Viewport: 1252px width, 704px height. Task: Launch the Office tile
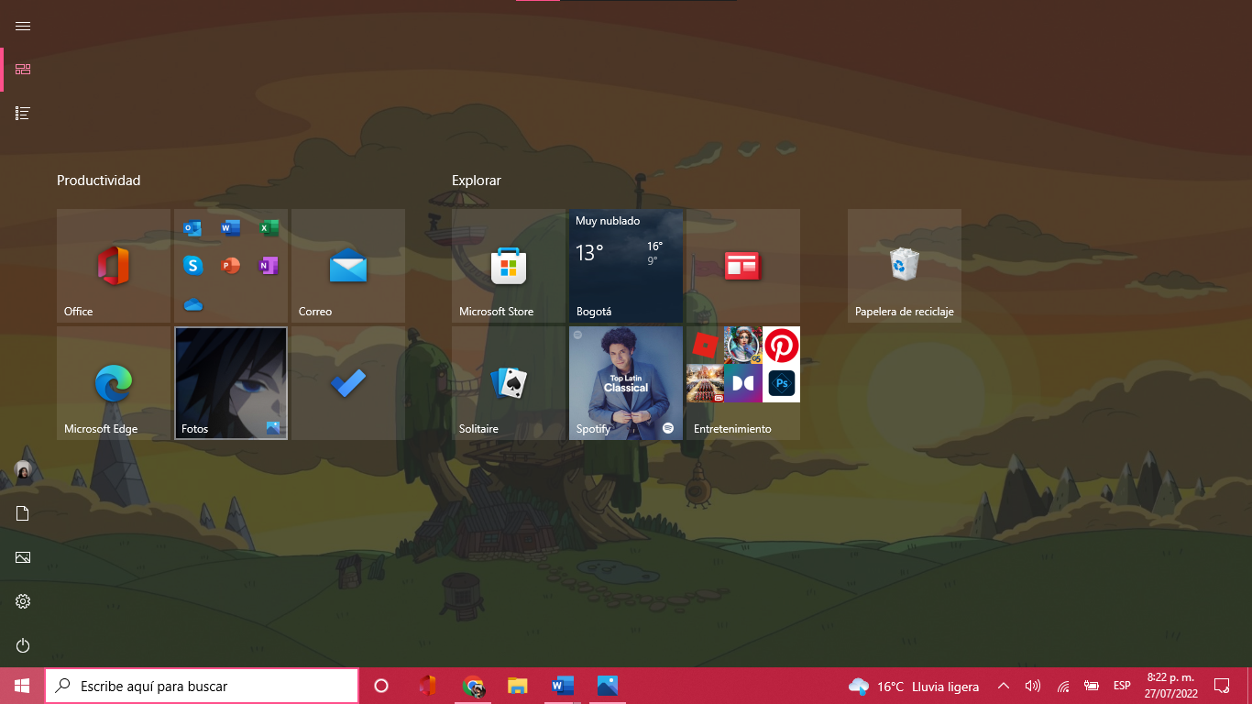coord(114,266)
